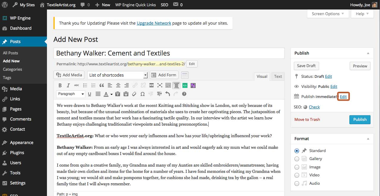Insert a numbered list
The height and width of the screenshot is (196, 380).
[x=93, y=86]
